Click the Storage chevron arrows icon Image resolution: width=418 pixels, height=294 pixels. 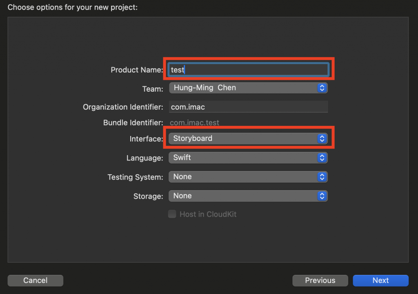click(x=322, y=196)
